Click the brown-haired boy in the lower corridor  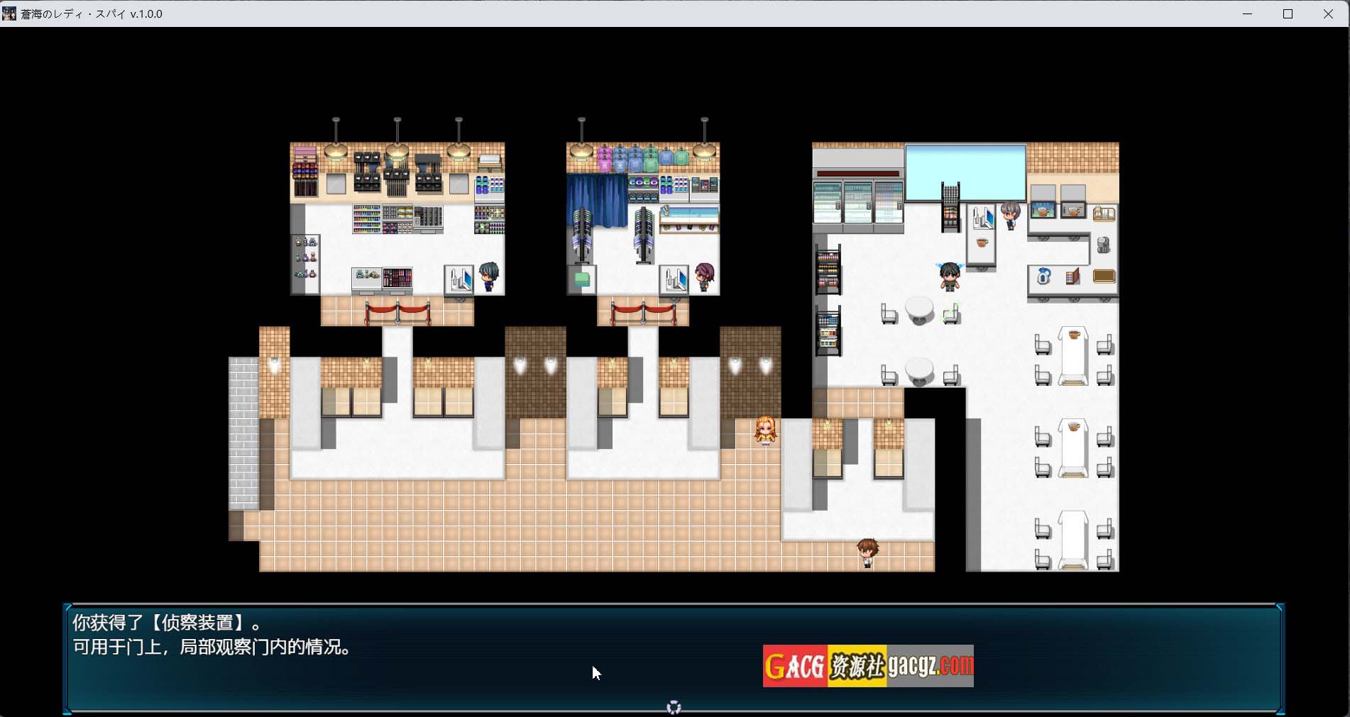[867, 552]
